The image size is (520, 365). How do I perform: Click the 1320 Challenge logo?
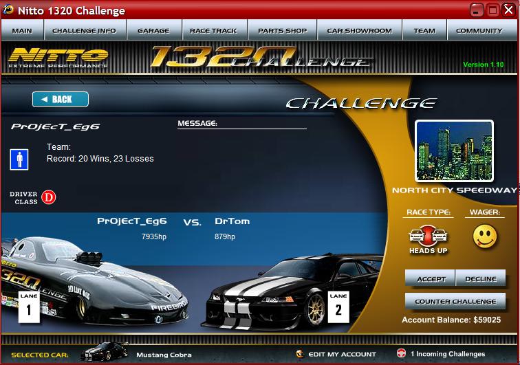coord(262,56)
